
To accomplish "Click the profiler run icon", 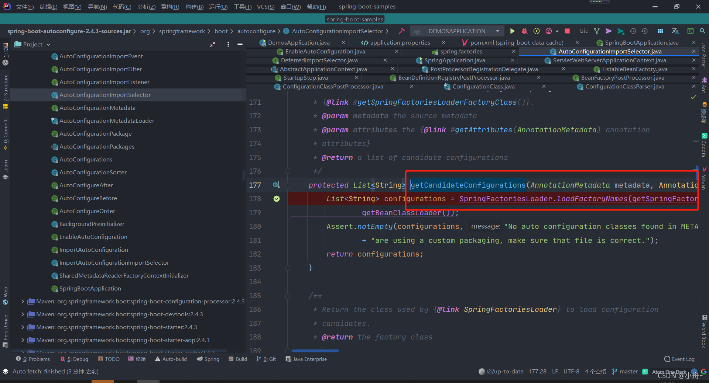I will pos(549,31).
